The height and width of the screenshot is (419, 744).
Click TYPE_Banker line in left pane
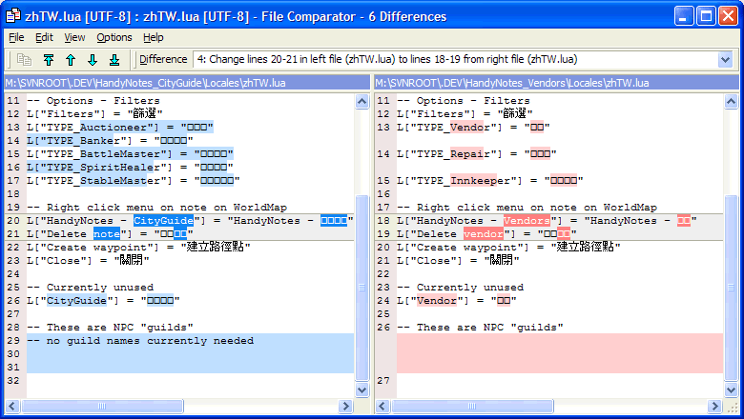110,141
